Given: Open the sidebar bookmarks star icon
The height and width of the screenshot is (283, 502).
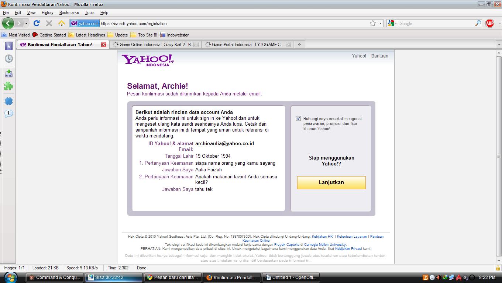Looking at the screenshot, I should pos(8,46).
